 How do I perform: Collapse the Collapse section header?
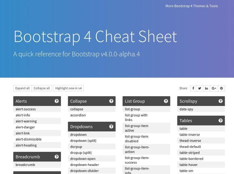click(92, 101)
